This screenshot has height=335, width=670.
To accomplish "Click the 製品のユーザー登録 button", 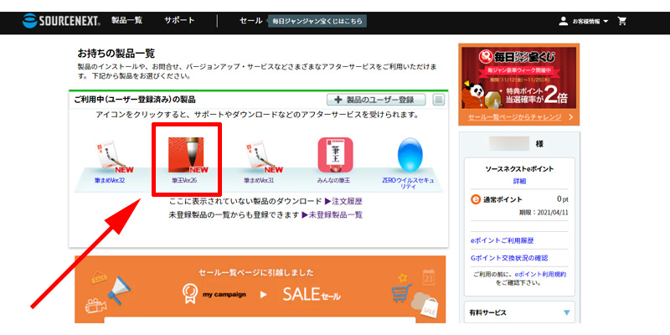I will (376, 100).
